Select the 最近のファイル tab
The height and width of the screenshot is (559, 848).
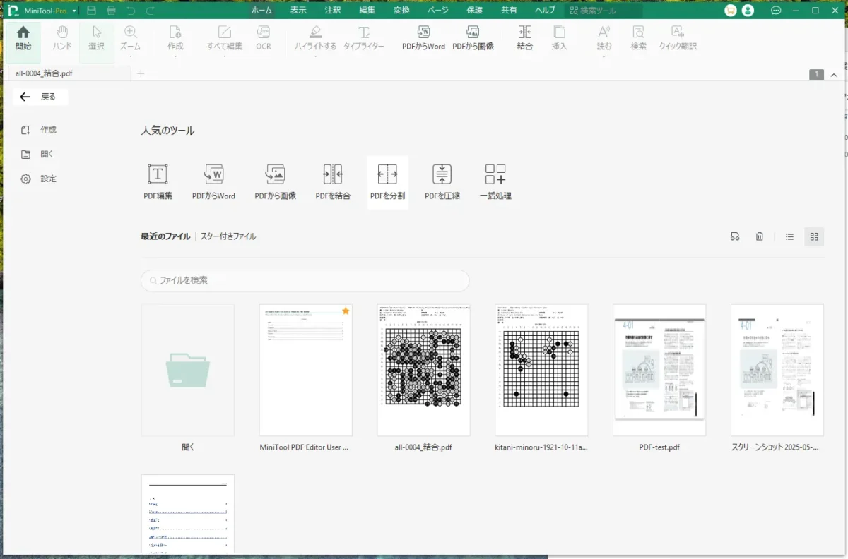tap(165, 236)
